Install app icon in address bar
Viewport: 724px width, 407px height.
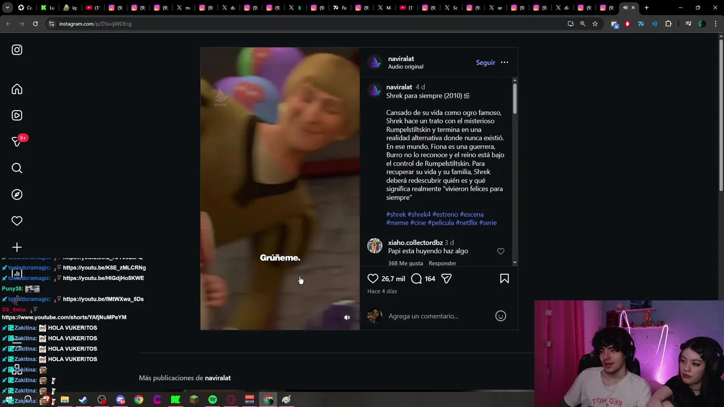pos(571,24)
